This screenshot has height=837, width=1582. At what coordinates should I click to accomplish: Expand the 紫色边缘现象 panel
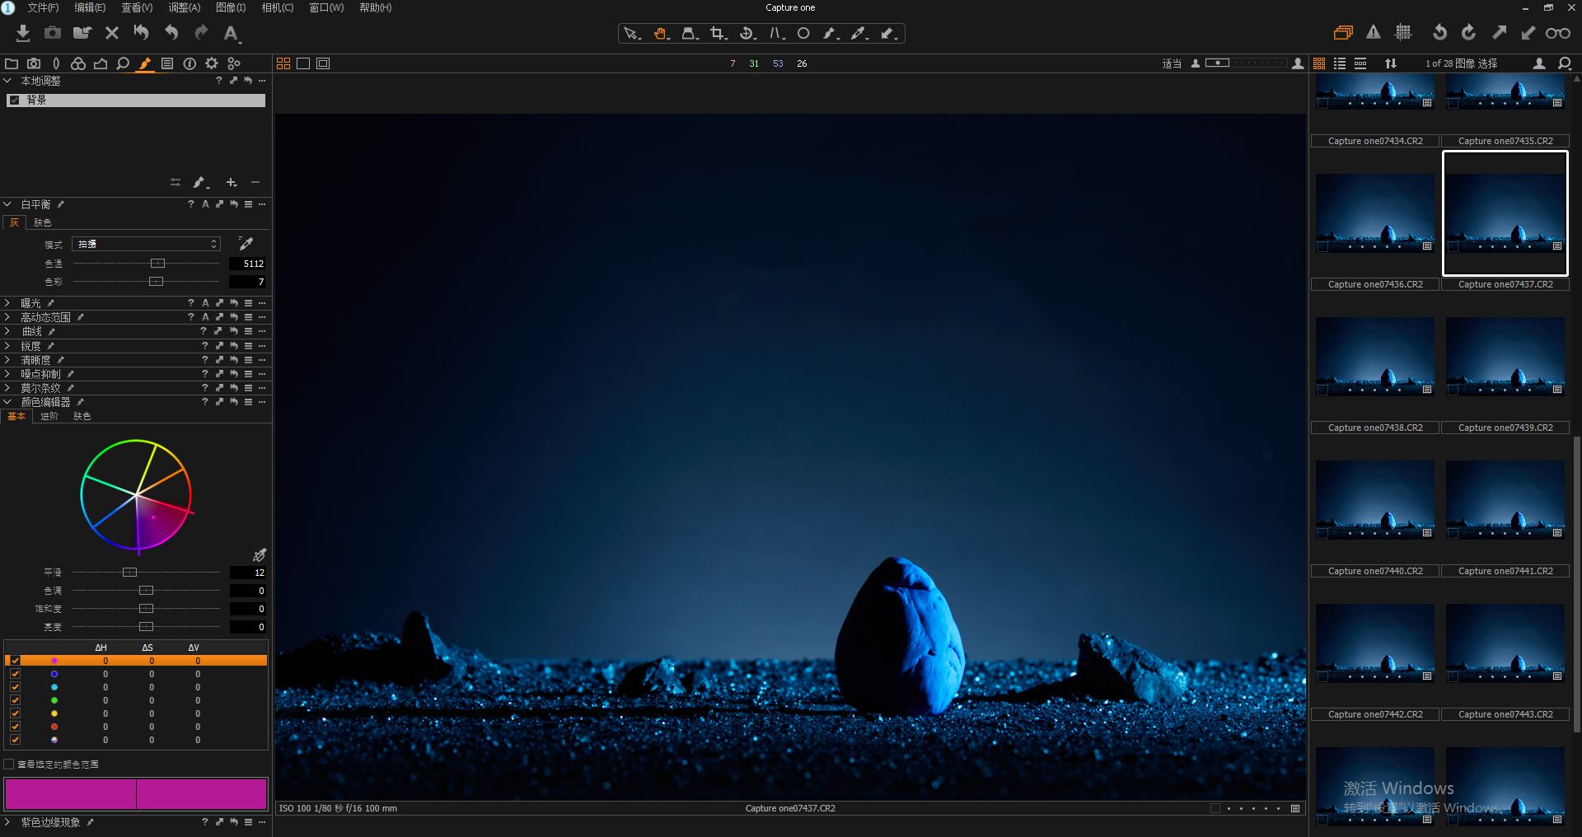pyautogui.click(x=7, y=822)
